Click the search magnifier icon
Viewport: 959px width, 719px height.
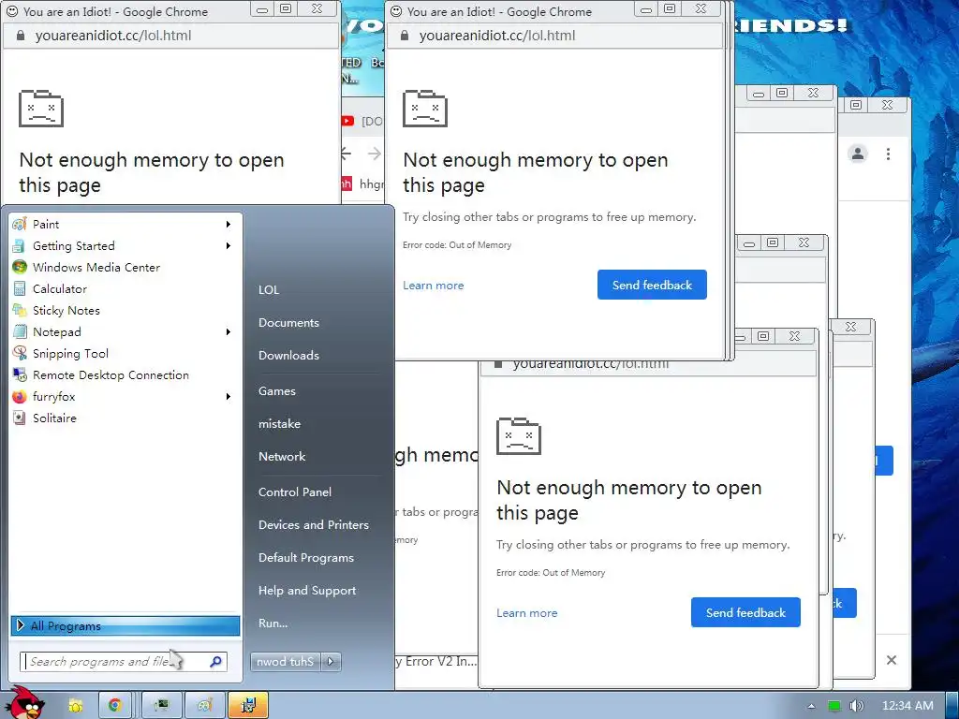click(x=216, y=662)
